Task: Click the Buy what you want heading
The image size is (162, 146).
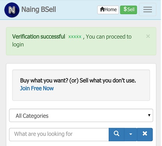Action: [78, 81]
